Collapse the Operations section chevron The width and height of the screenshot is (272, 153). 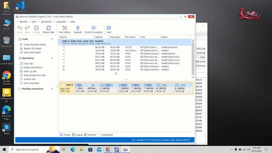(x=52, y=58)
